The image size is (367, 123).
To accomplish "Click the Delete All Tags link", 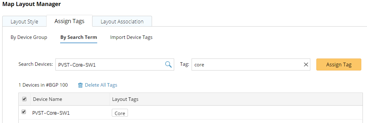I will [x=101, y=85].
